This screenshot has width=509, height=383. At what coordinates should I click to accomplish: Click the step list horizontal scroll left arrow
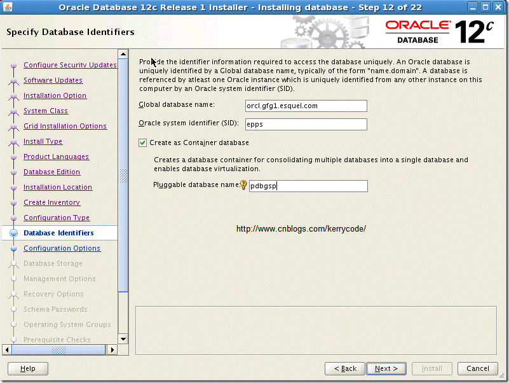7,350
